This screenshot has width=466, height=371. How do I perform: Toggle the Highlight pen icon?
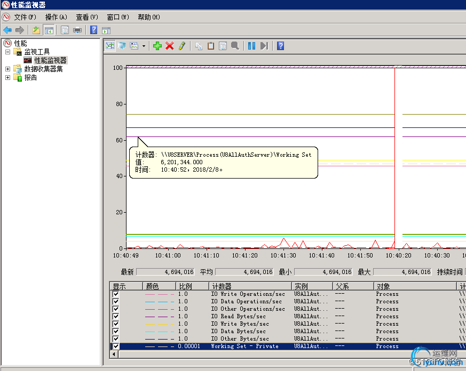pyautogui.click(x=182, y=46)
